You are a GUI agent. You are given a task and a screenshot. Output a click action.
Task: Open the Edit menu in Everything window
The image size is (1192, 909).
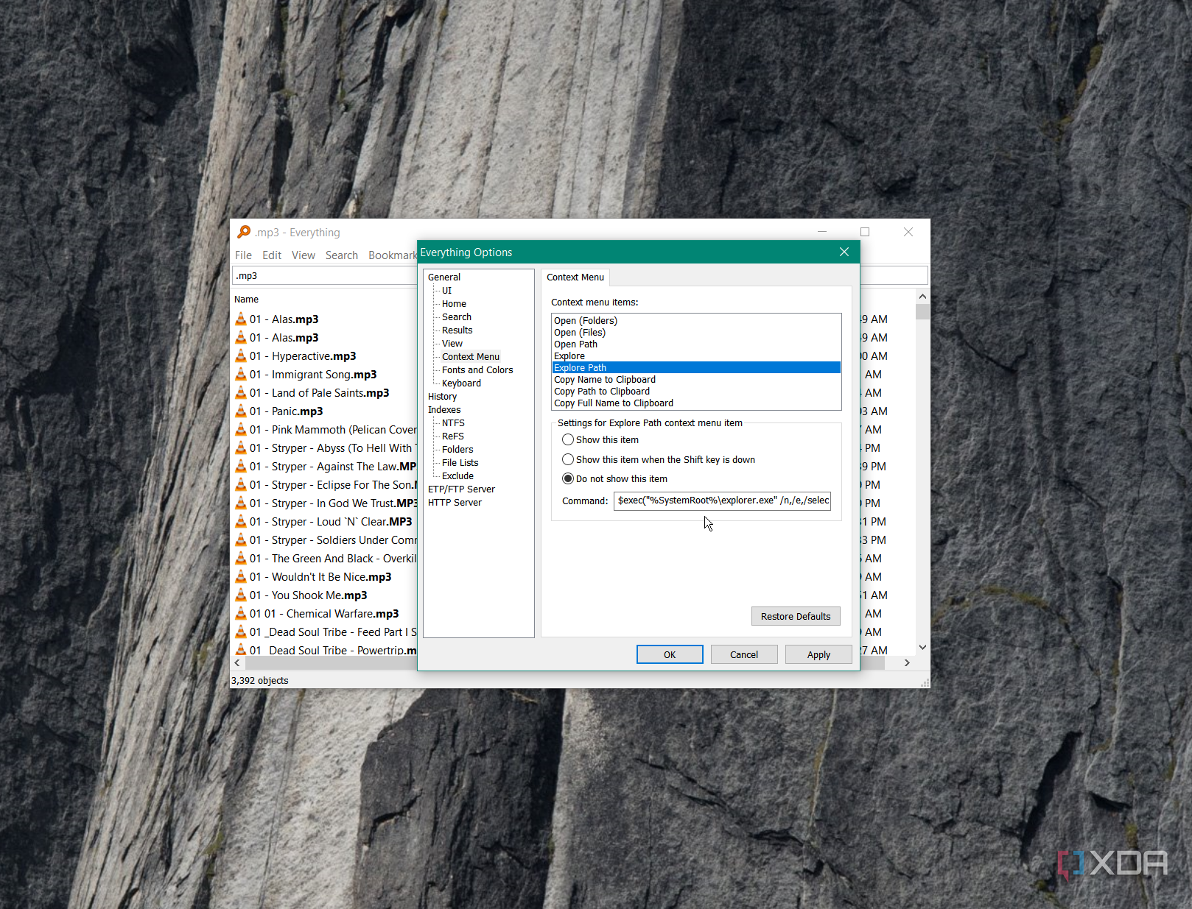coord(272,255)
